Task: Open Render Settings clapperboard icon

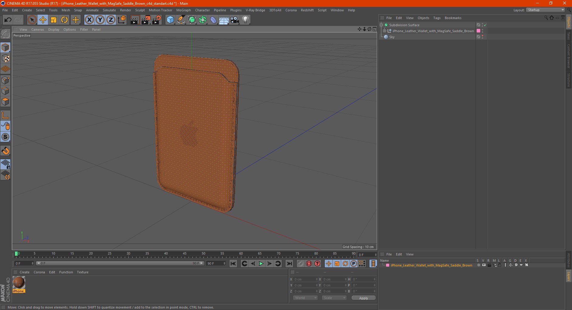Action: tap(156, 20)
